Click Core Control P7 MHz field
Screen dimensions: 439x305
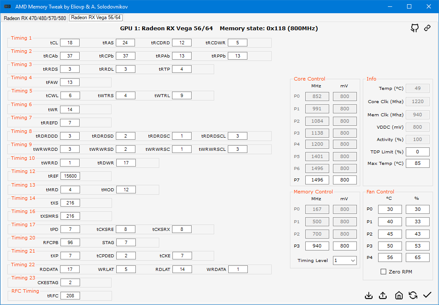(x=317, y=180)
